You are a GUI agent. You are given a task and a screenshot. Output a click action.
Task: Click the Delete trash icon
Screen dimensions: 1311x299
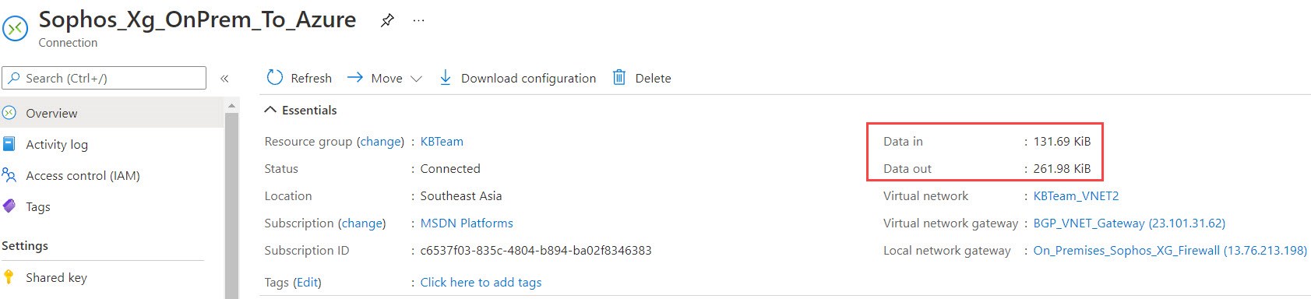[x=619, y=78]
